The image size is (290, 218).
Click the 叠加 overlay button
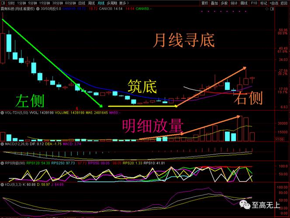coord(214,3)
